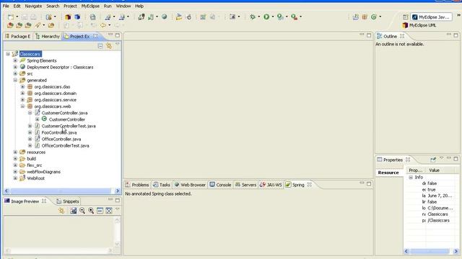The image size is (462, 259).
Task: Open the MyEclipse menu
Action: (x=90, y=6)
